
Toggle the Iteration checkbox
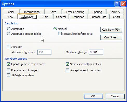9,47
